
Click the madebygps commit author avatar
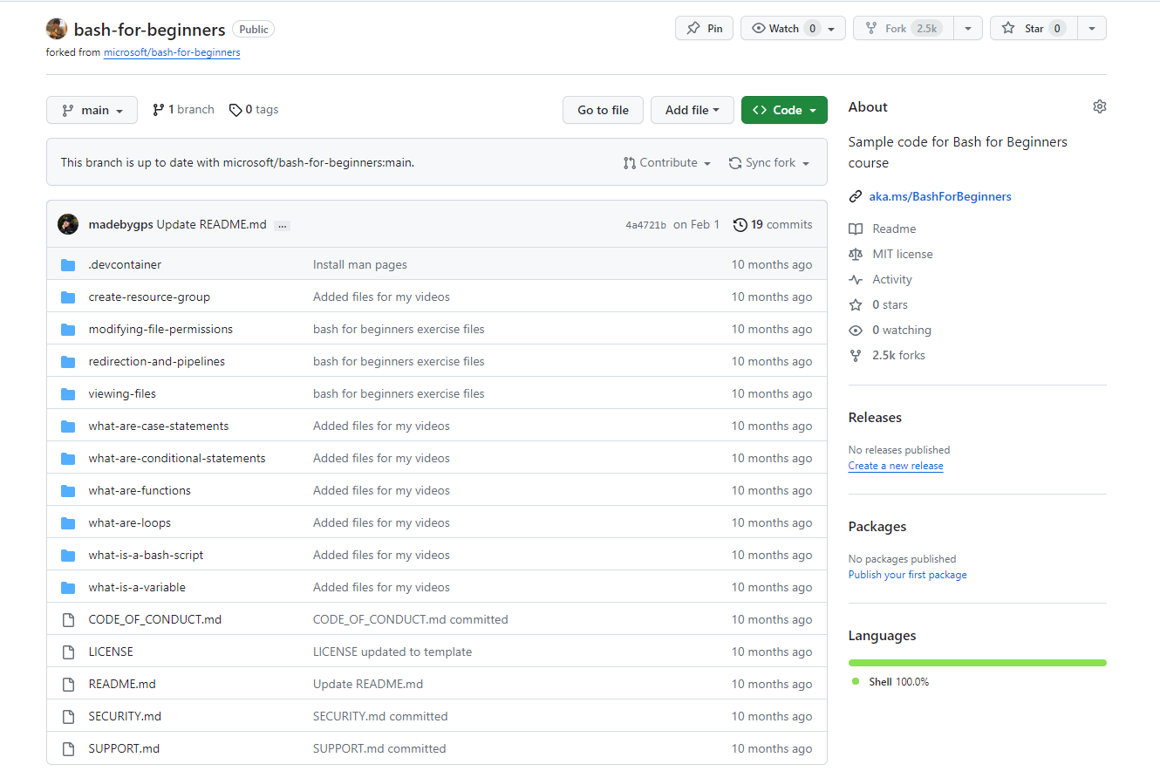[x=68, y=224]
